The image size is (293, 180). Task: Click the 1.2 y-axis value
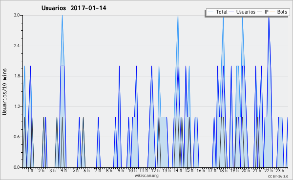[17, 107]
